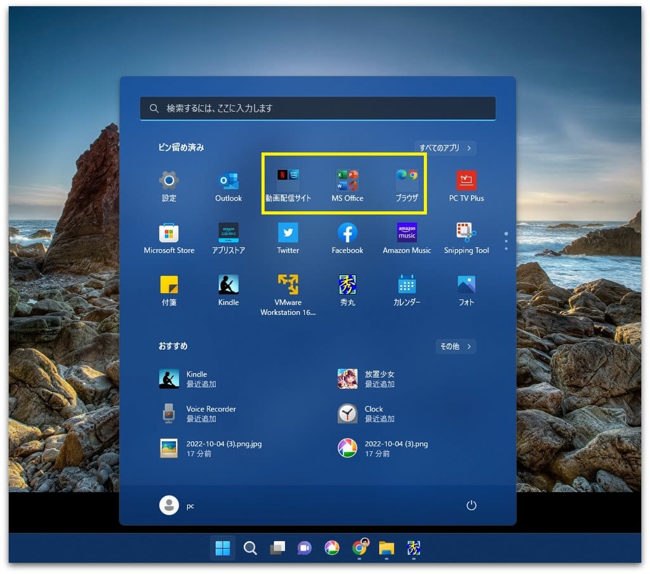Image resolution: width=650 pixels, height=574 pixels.
Task: Open the 秀丸 editor in pinned apps
Action: click(347, 290)
